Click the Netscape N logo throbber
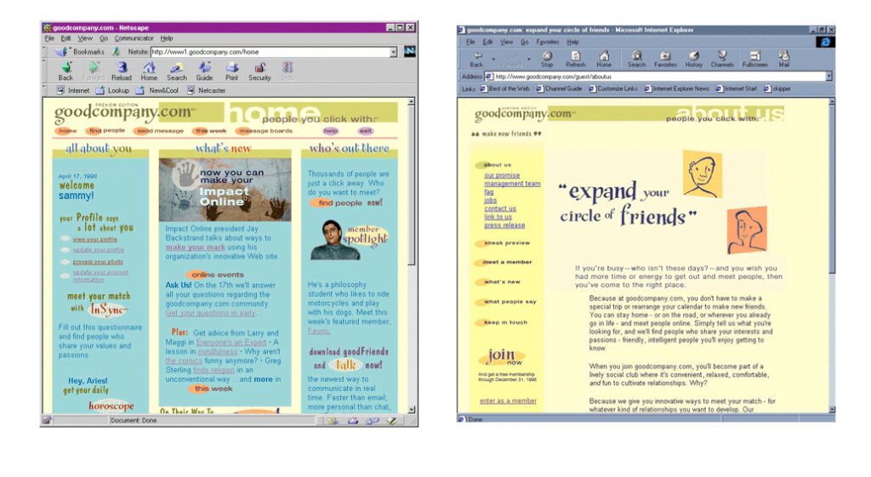Screen dimensions: 871x477 coord(410,51)
